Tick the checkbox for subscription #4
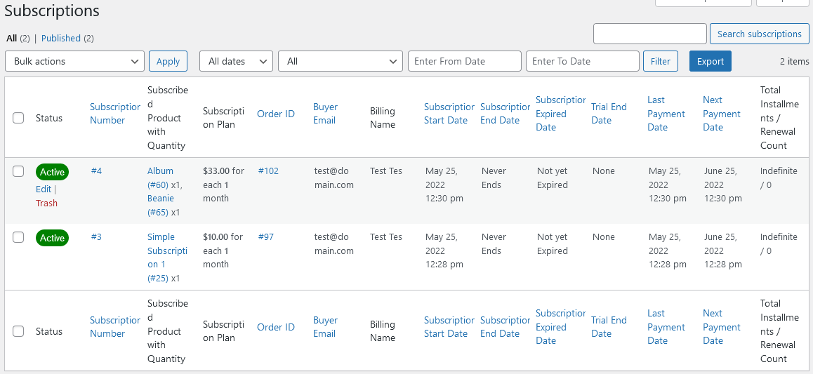 pos(18,171)
